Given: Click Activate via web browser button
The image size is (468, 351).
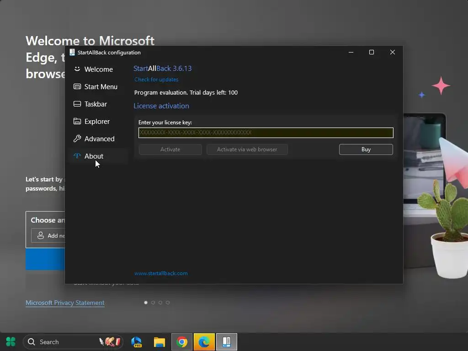Looking at the screenshot, I should tap(247, 149).
